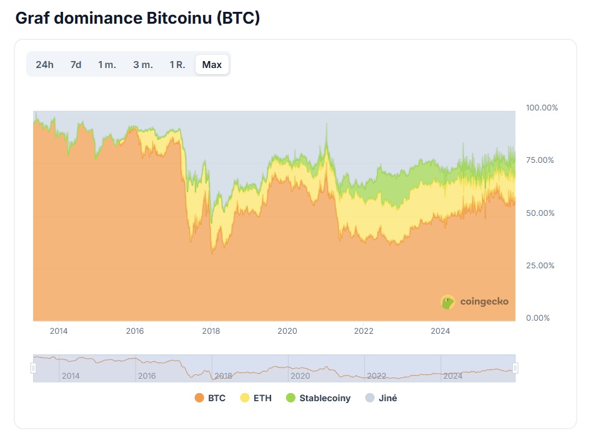
Task: Hide the Stablecoiny series in legend
Action: (x=325, y=398)
